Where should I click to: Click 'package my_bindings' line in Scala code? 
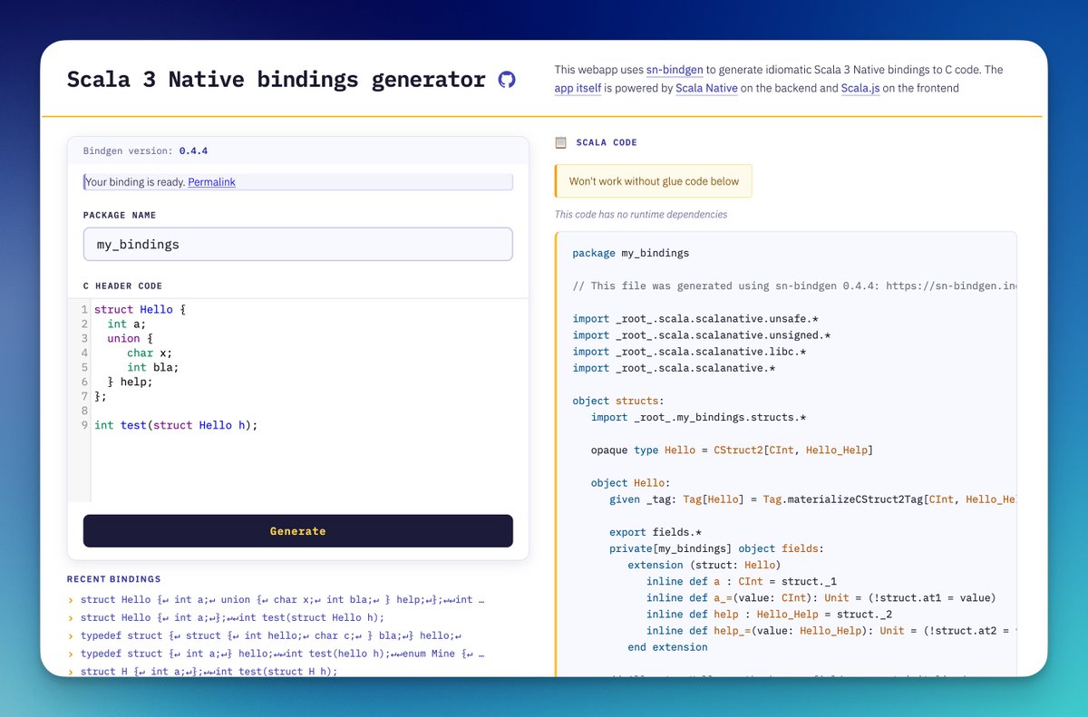pos(631,253)
